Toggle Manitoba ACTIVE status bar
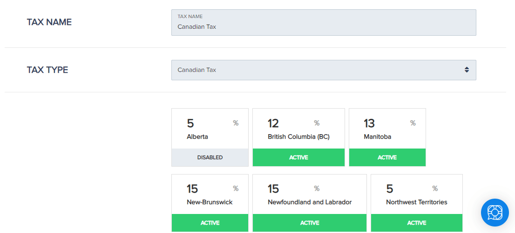Screen dimensions: 515x233 (387, 157)
